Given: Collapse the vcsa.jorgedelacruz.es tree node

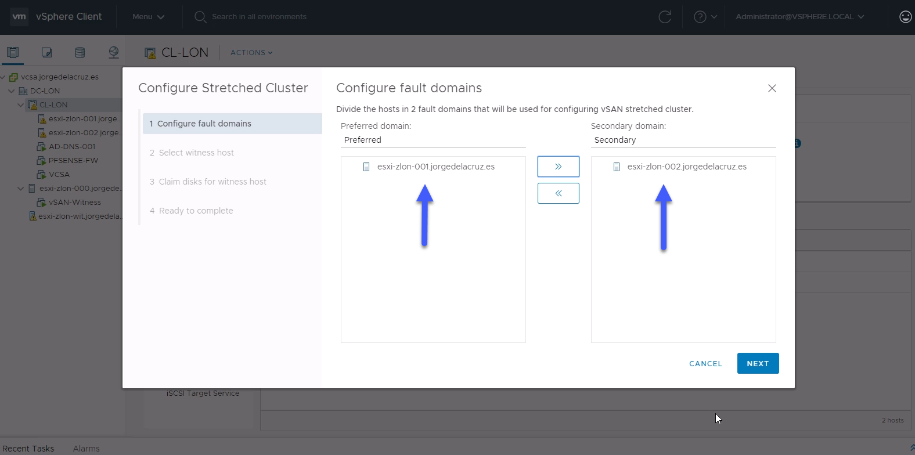Looking at the screenshot, I should click(3, 77).
